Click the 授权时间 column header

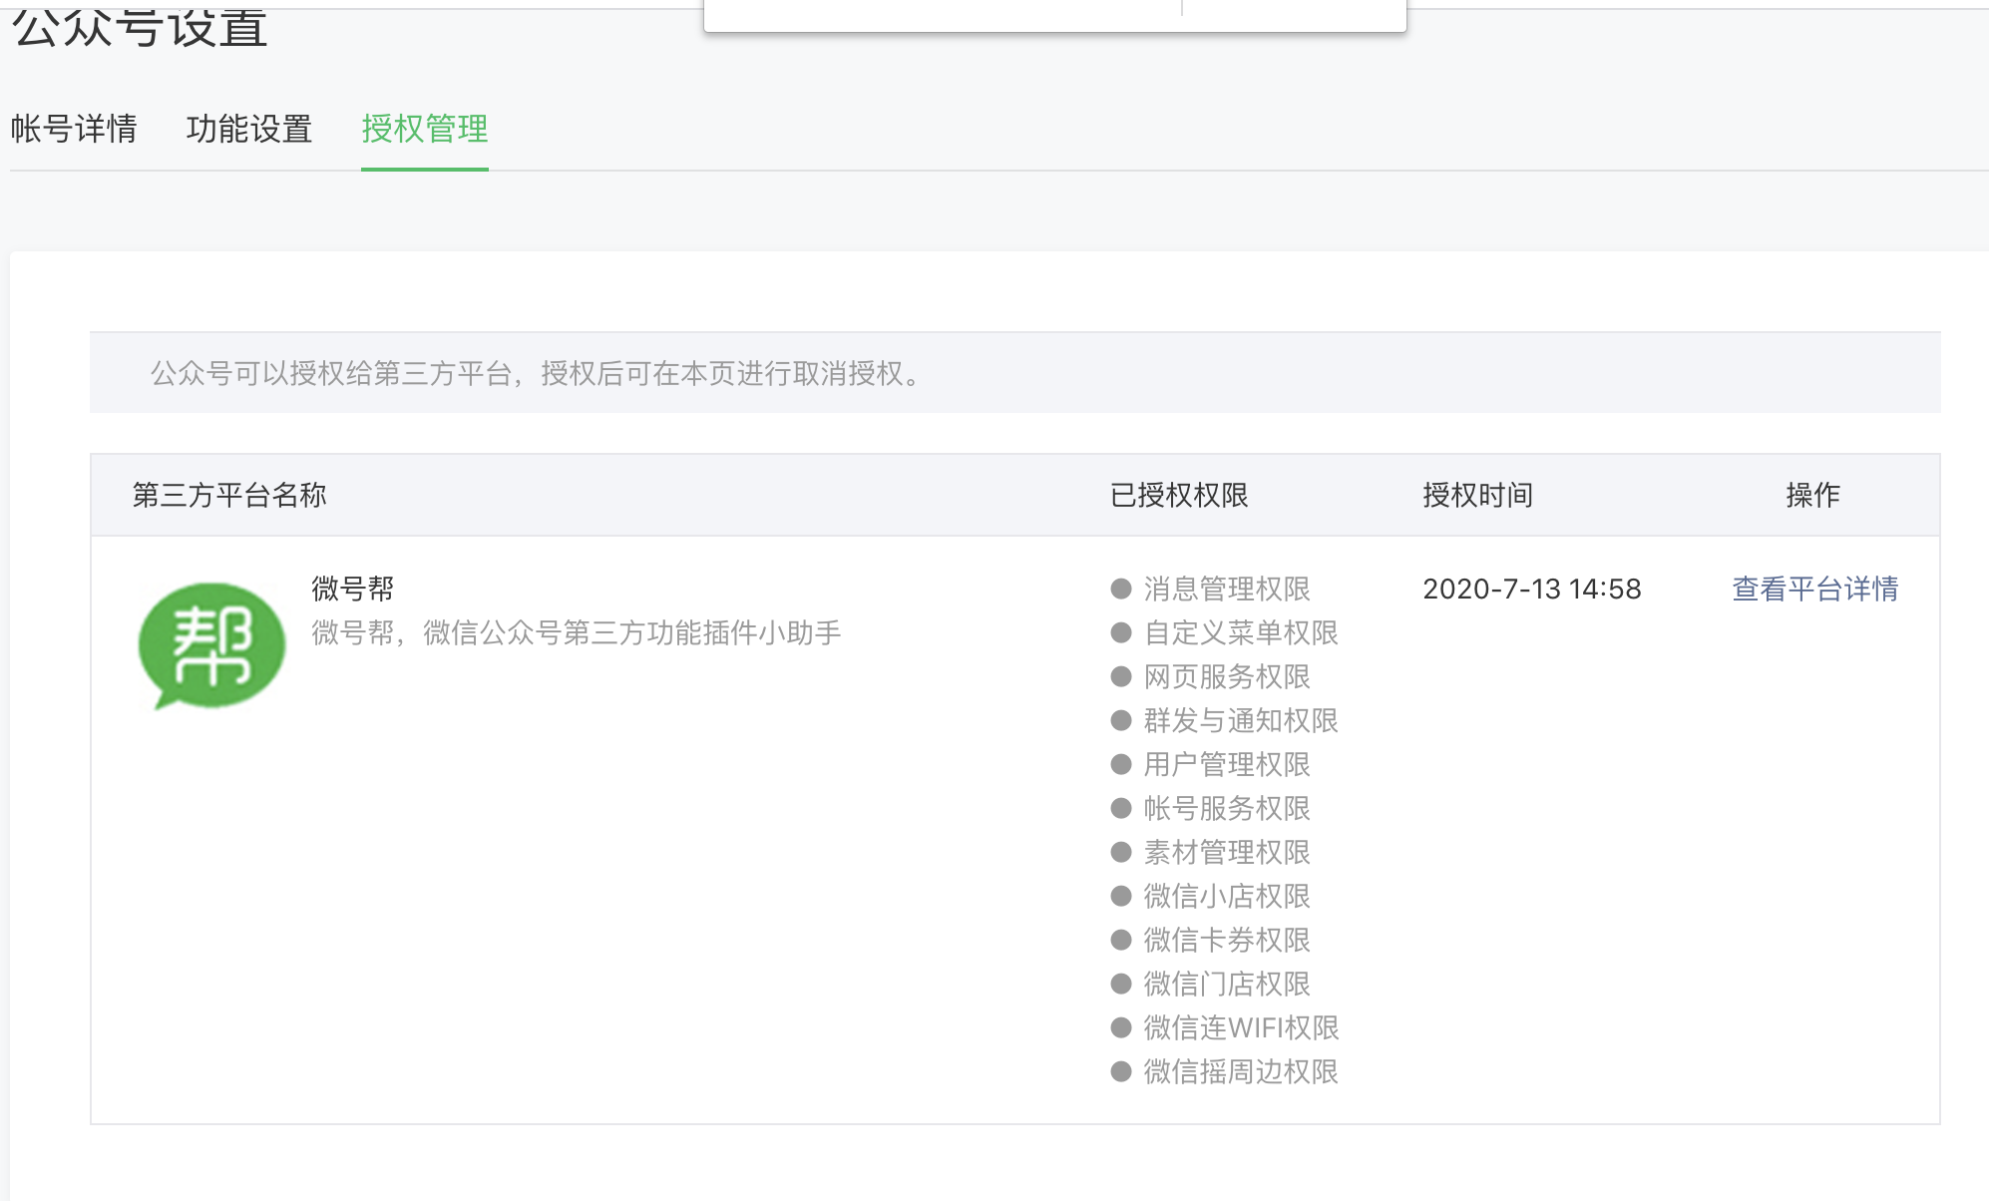click(1477, 495)
